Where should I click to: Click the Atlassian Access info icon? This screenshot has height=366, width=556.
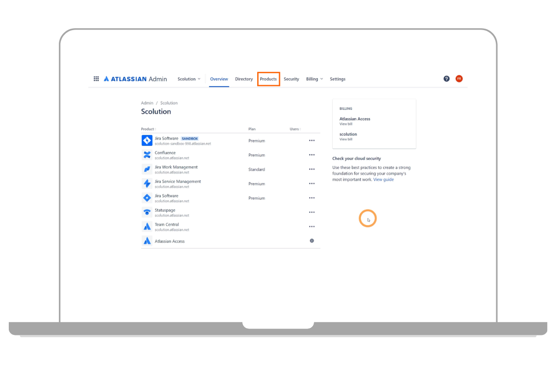point(312,241)
